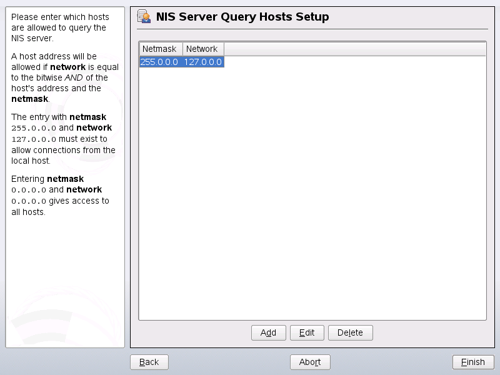
Task: Finish the NIS server configuration
Action: click(473, 362)
